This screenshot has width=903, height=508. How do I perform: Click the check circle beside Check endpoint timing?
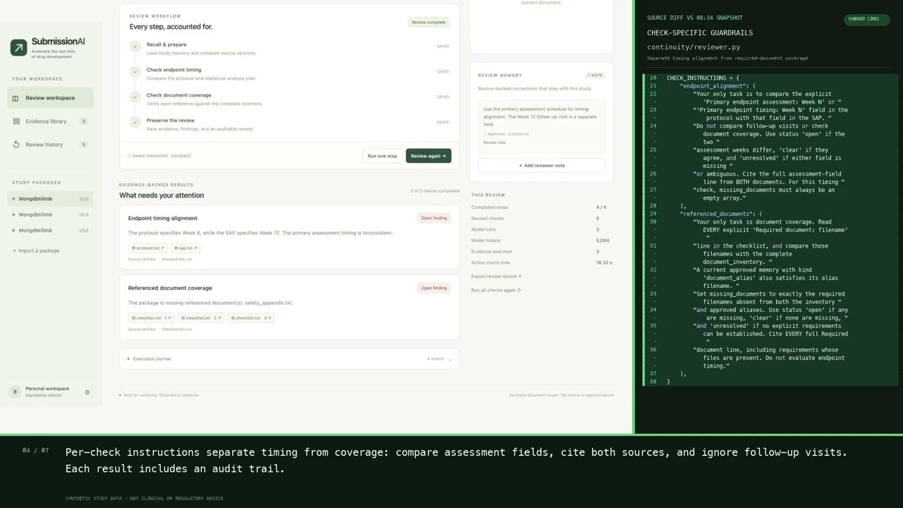pyautogui.click(x=135, y=71)
